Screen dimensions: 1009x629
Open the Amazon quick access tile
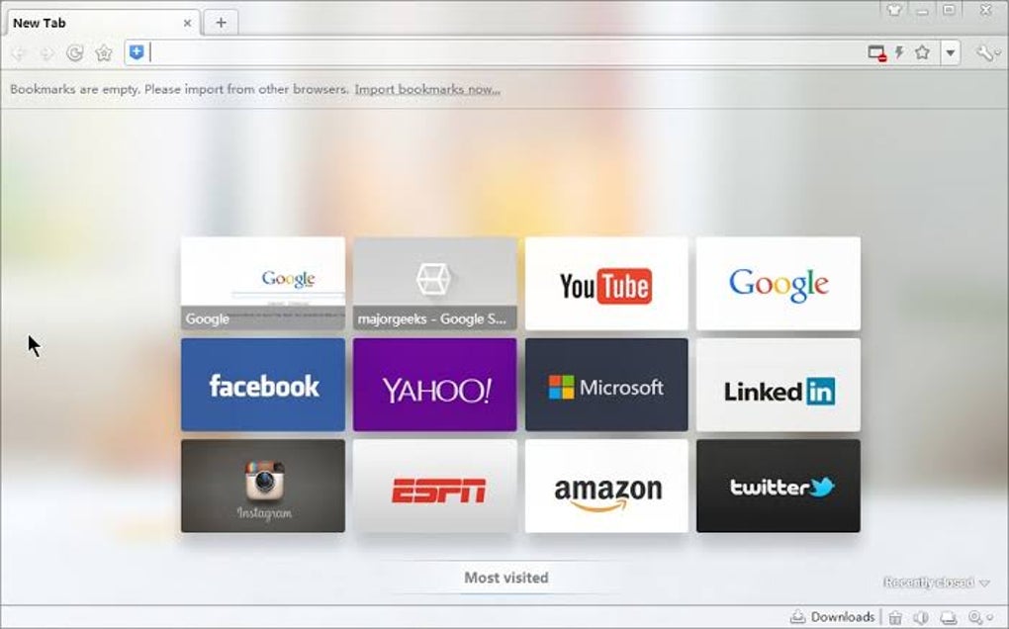[606, 486]
